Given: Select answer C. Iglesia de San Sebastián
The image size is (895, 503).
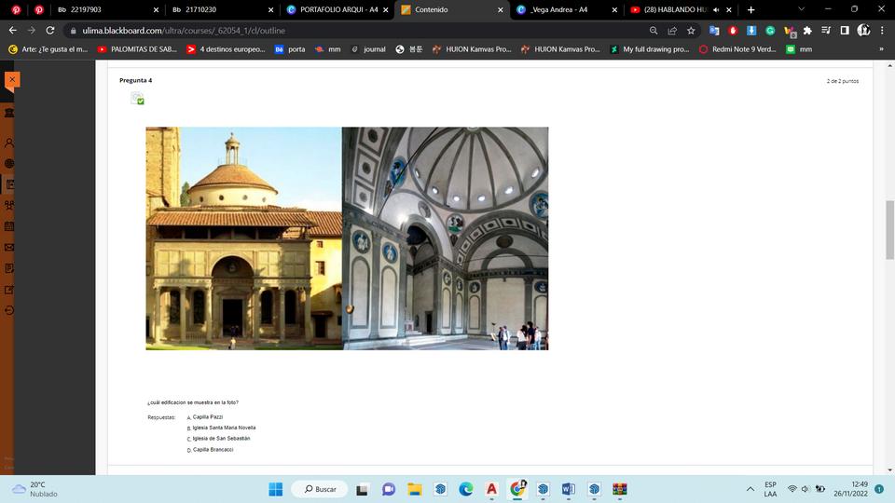Looking at the screenshot, I should click(x=221, y=439).
